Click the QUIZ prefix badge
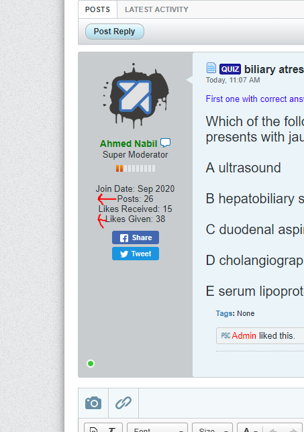 click(230, 69)
